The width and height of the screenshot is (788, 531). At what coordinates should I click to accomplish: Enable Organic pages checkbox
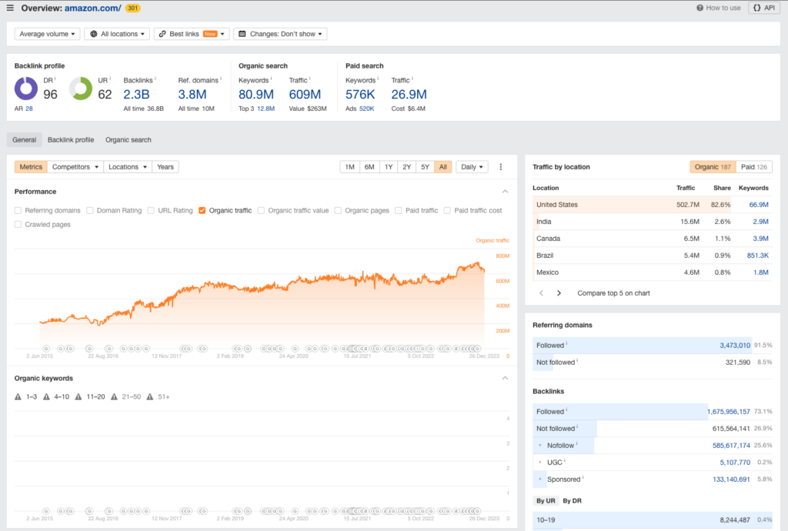click(x=339, y=211)
